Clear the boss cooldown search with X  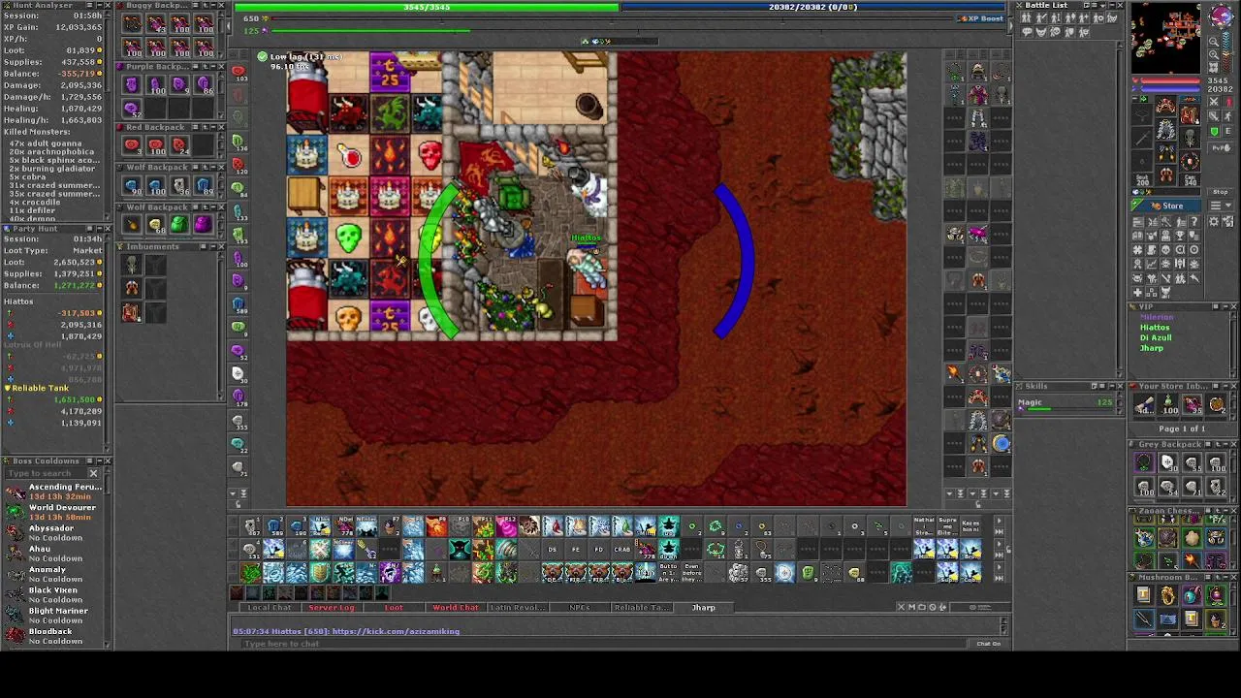pos(94,473)
